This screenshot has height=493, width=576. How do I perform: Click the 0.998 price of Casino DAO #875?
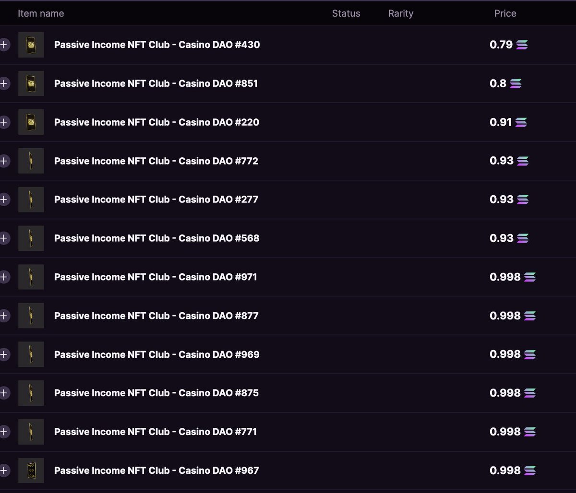[x=505, y=393]
